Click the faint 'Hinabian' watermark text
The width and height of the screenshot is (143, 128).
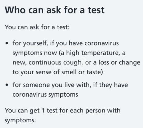coord(61,68)
